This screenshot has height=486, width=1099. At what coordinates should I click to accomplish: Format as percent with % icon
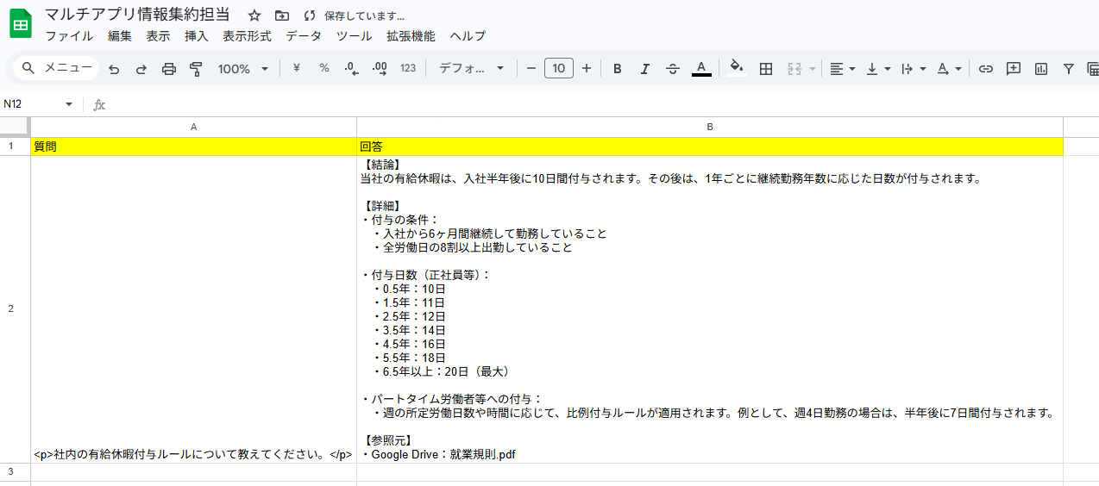coord(324,69)
